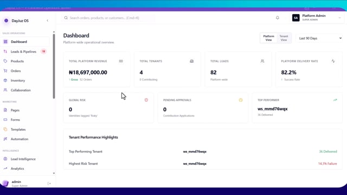Open the Last 90 Days dropdown
Image resolution: width=347 pixels, height=195 pixels.
click(x=320, y=38)
